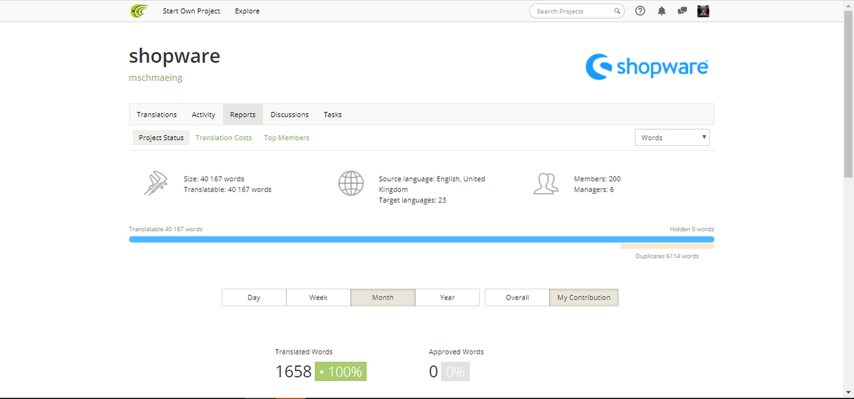
Task: Open the mschmaeing owner link
Action: click(x=155, y=78)
